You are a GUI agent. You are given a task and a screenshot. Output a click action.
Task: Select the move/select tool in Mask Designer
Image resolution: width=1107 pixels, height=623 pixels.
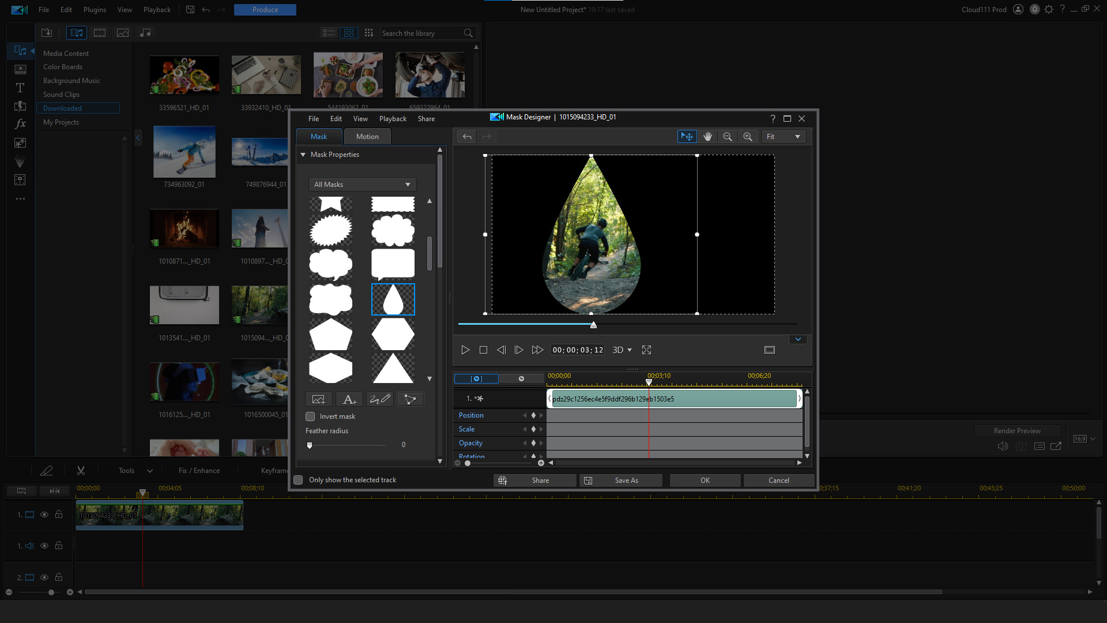[687, 136]
